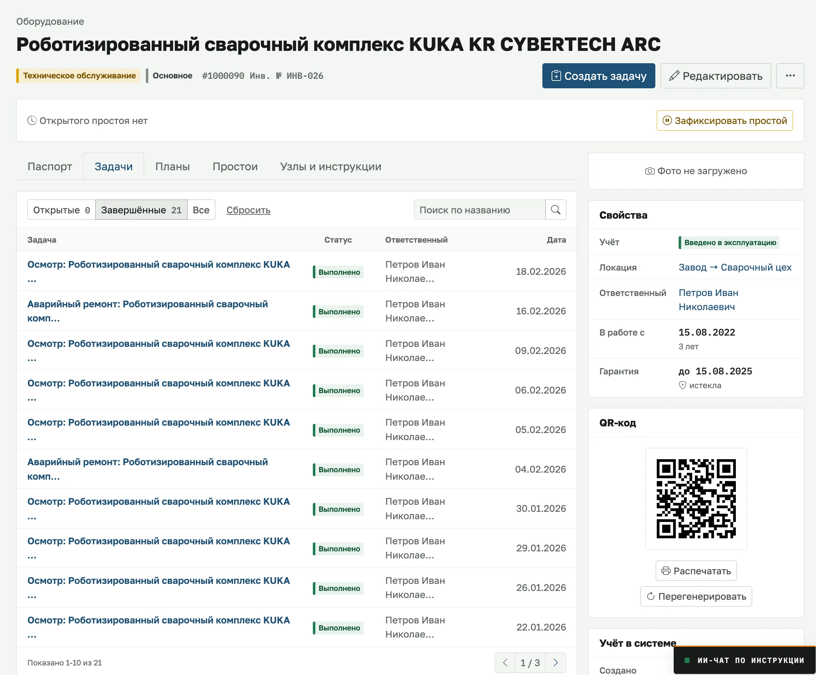
Task: Click Редактировать button
Action: pos(716,76)
